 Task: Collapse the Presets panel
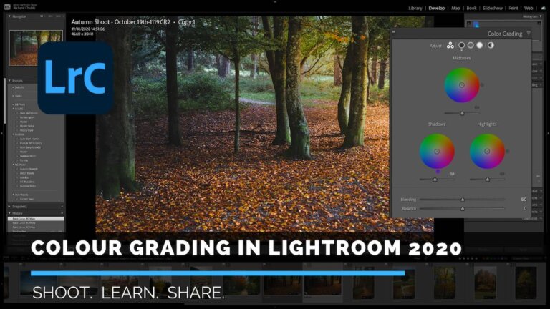pyautogui.click(x=9, y=81)
